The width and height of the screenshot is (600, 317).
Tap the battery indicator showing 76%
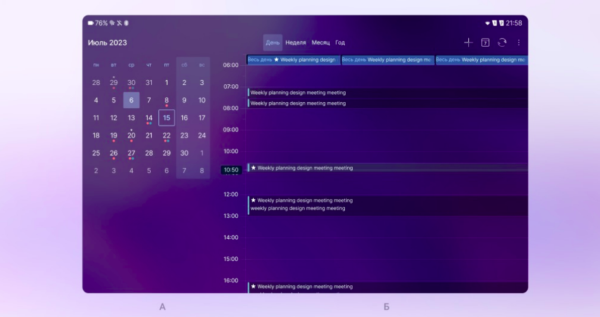pyautogui.click(x=98, y=23)
